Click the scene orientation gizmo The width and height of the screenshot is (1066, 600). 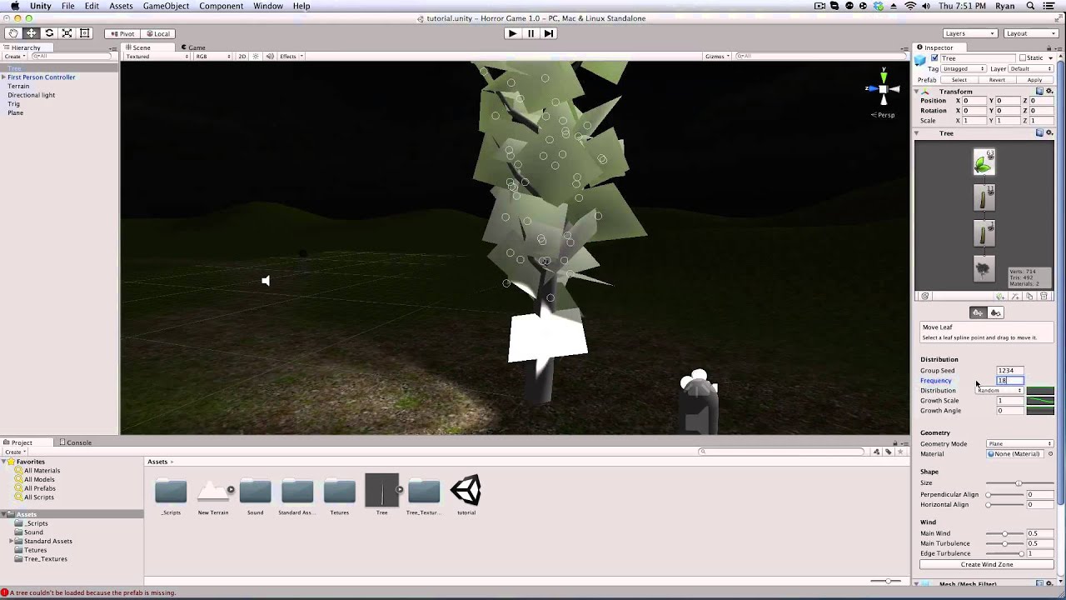click(883, 88)
